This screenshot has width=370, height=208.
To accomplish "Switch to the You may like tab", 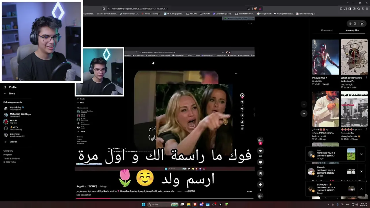I will [x=352, y=30].
